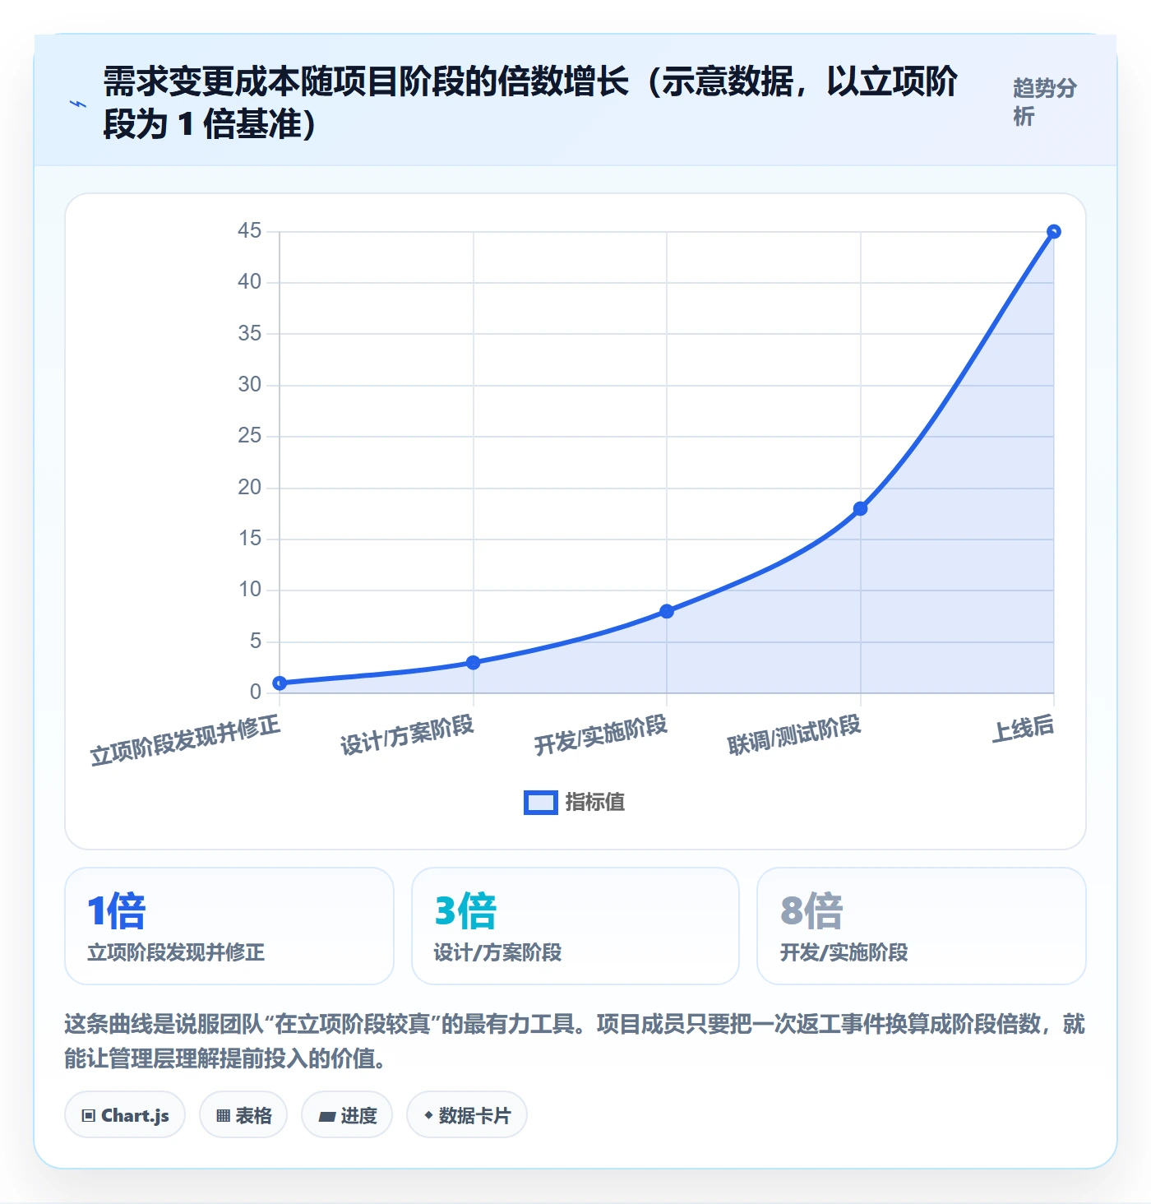Image resolution: width=1151 pixels, height=1204 pixels.
Task: Click the 进度 tag chip
Action: coord(347,1115)
